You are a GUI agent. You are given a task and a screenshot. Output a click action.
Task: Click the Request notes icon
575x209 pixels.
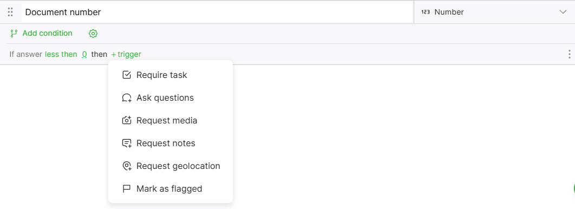click(127, 143)
